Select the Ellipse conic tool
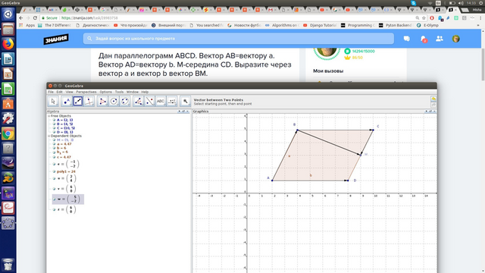Screen dimensions: 485x273 click(125, 101)
